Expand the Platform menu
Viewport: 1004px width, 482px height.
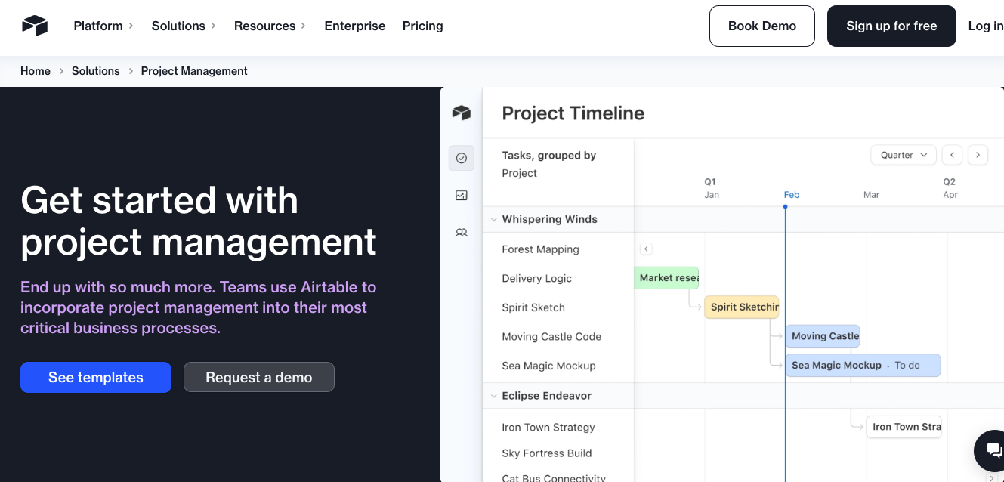click(x=103, y=26)
